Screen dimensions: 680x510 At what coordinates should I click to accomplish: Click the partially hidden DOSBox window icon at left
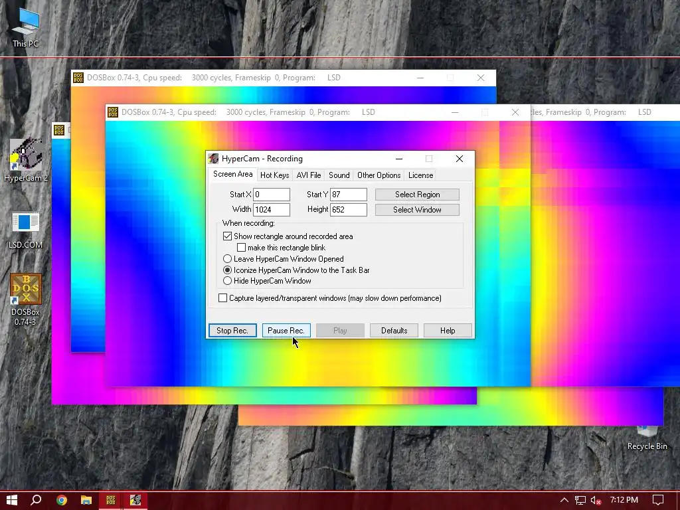coord(59,129)
